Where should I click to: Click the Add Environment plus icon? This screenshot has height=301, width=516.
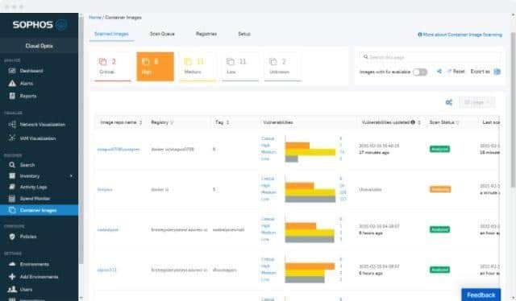click(12, 277)
